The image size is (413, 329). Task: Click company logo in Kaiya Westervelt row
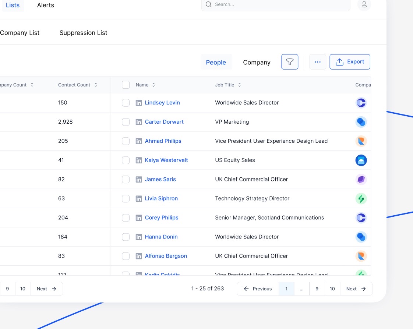click(x=361, y=160)
